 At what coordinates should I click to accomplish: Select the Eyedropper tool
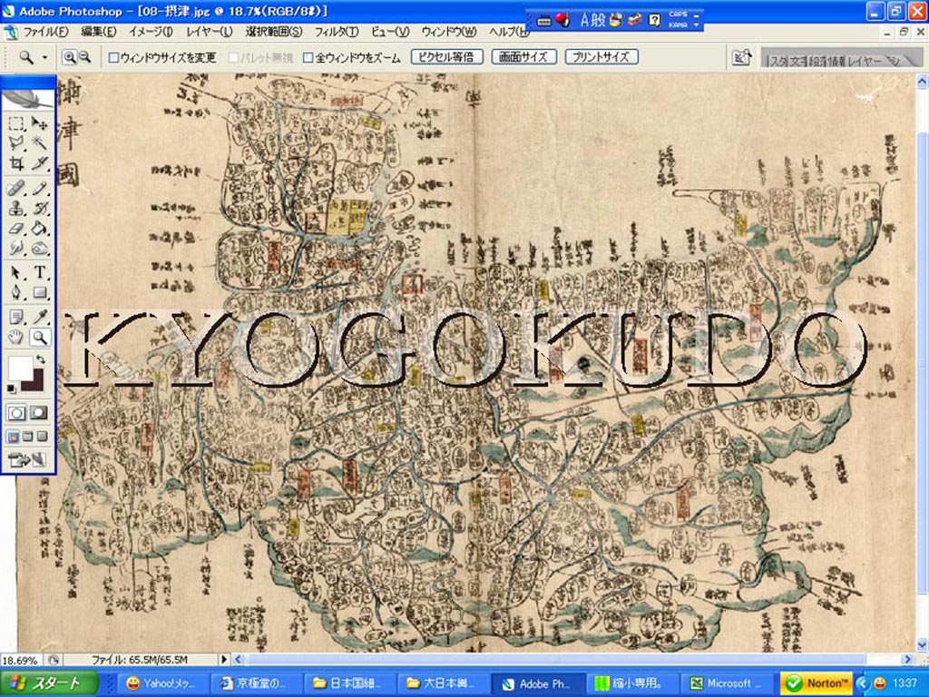click(x=40, y=317)
